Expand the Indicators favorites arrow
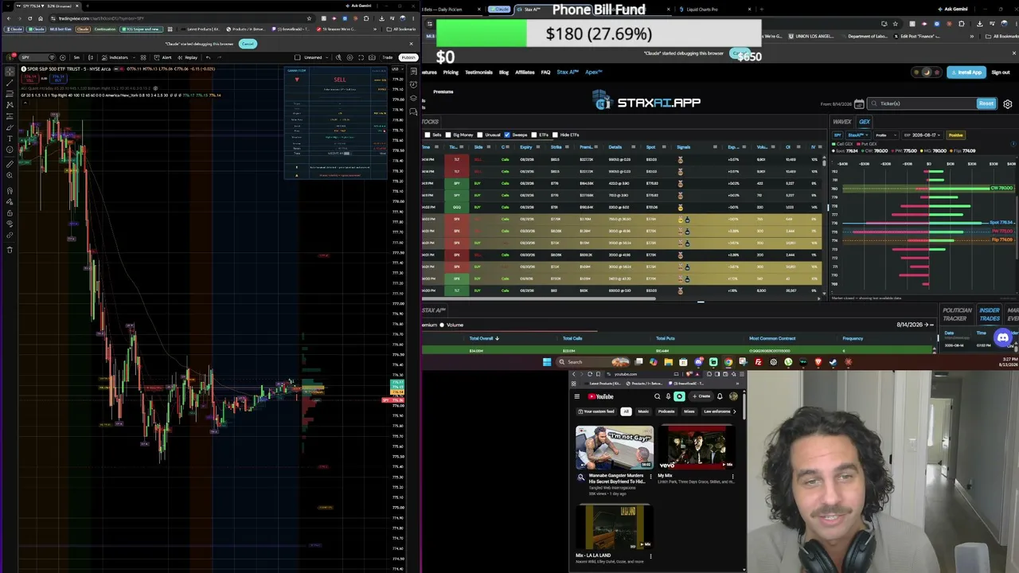The width and height of the screenshot is (1019, 573). pos(134,57)
